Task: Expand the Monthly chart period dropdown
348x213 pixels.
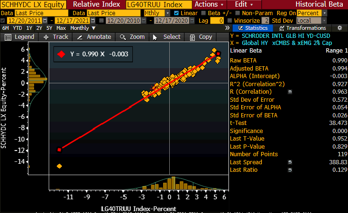Action: point(82,28)
